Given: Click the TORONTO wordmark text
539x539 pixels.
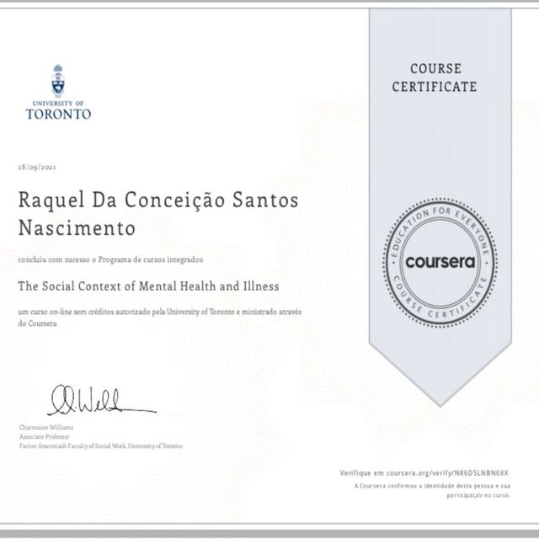Looking at the screenshot, I should [58, 115].
